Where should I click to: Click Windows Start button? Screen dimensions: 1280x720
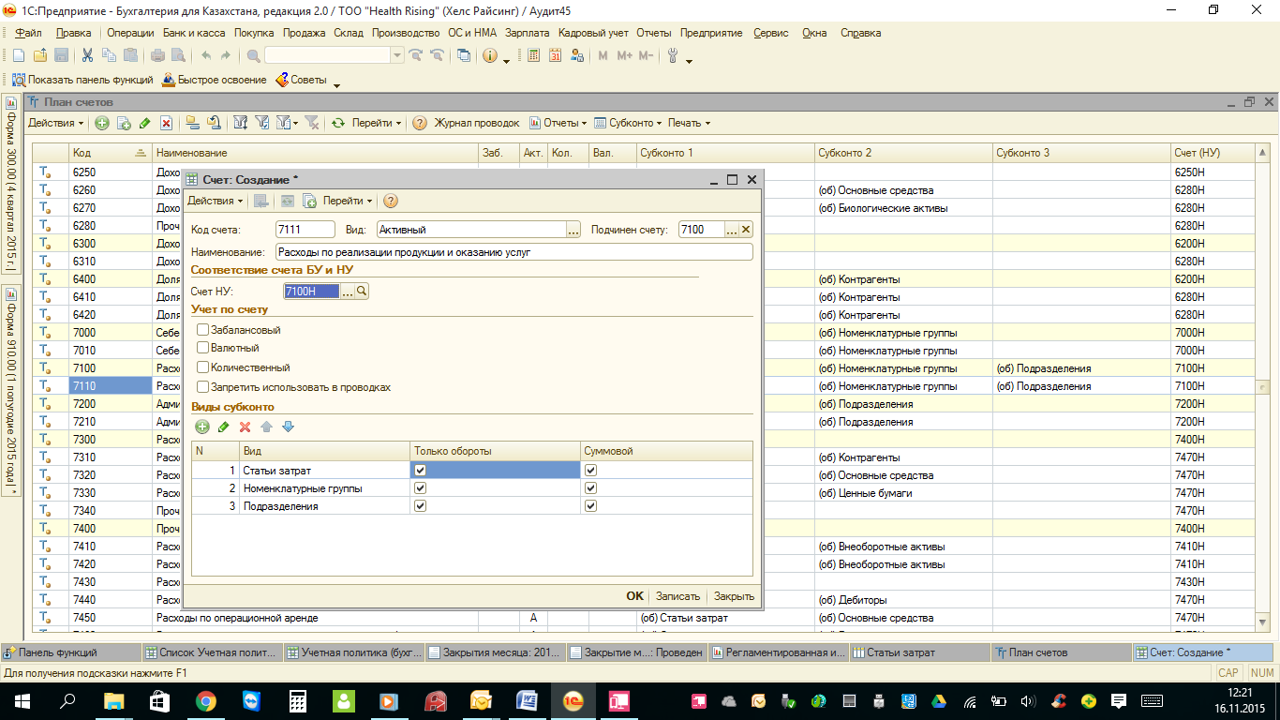22,700
